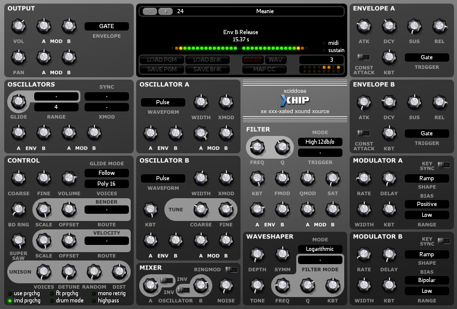This screenshot has height=309, width=457.
Task: Open Filter mode High 12db/o dropdown
Action: pyautogui.click(x=320, y=142)
